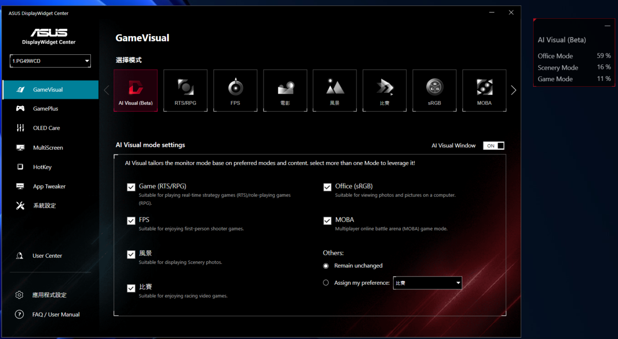Open 應用程式設定 application settings
The width and height of the screenshot is (618, 339).
tap(50, 295)
